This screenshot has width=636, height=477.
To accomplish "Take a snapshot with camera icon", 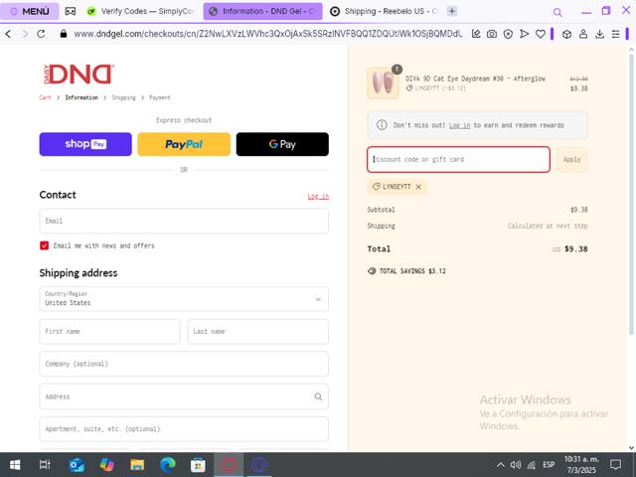I will pos(492,34).
